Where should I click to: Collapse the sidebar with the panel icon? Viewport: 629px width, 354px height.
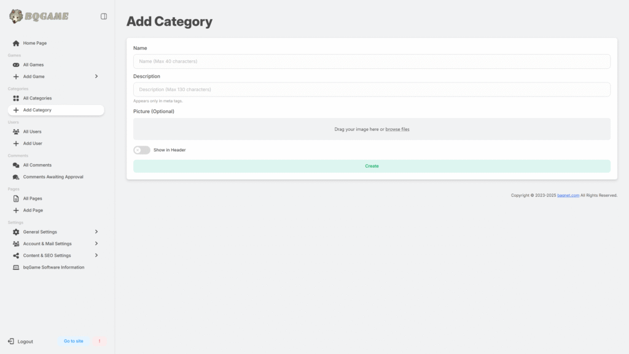point(103,17)
